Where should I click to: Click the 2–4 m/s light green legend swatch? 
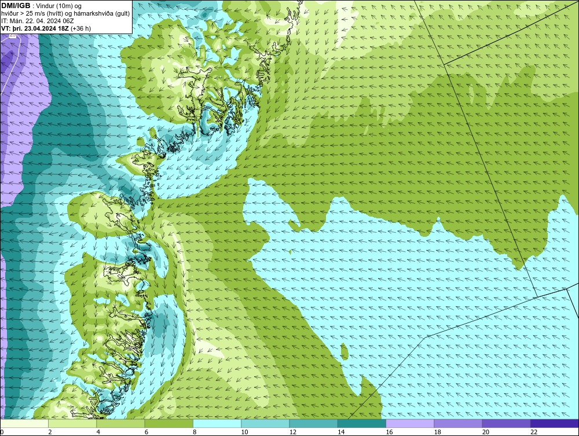72,423
